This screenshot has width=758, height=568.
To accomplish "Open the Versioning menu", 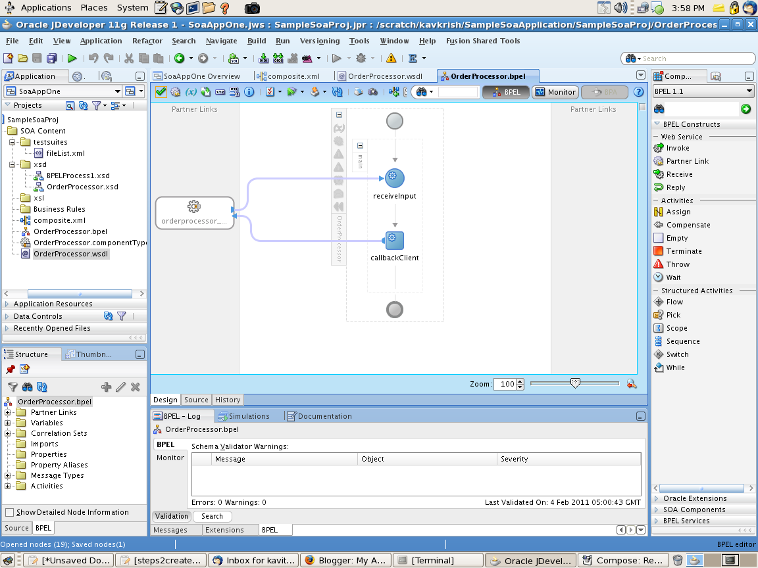I will pos(320,40).
